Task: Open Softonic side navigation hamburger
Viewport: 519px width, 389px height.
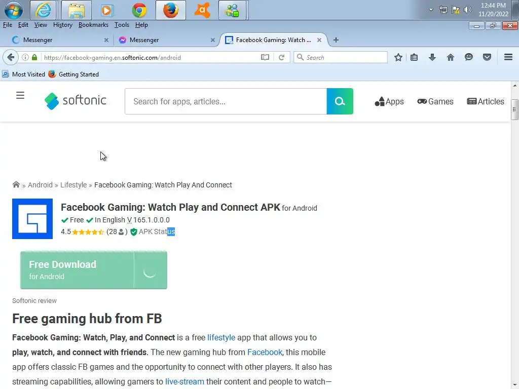Action: coord(20,95)
